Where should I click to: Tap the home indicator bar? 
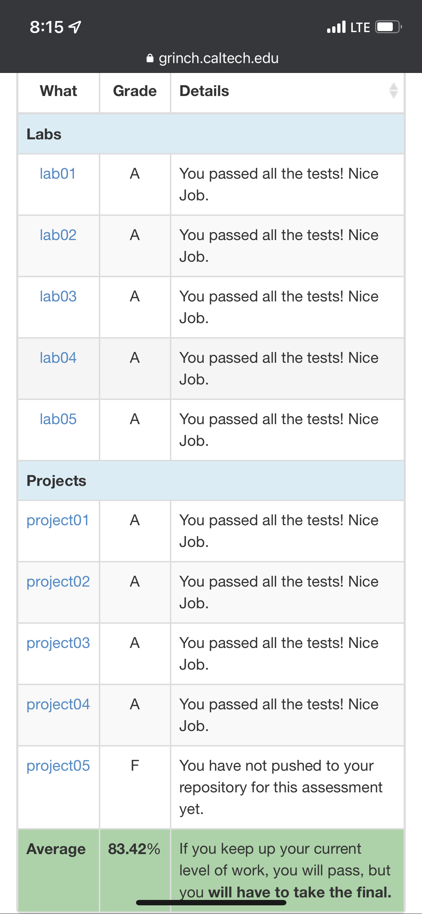[x=211, y=902]
